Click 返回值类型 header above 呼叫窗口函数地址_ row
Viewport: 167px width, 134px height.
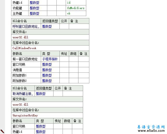tap(50, 21)
